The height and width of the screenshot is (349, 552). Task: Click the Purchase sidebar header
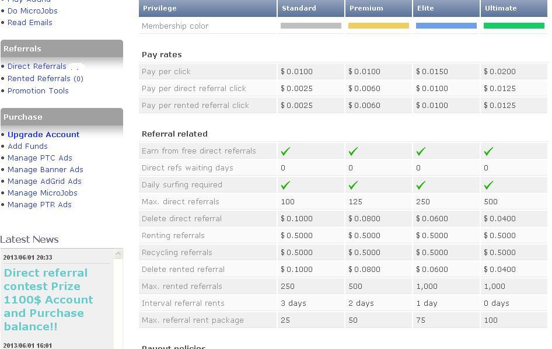(x=62, y=117)
